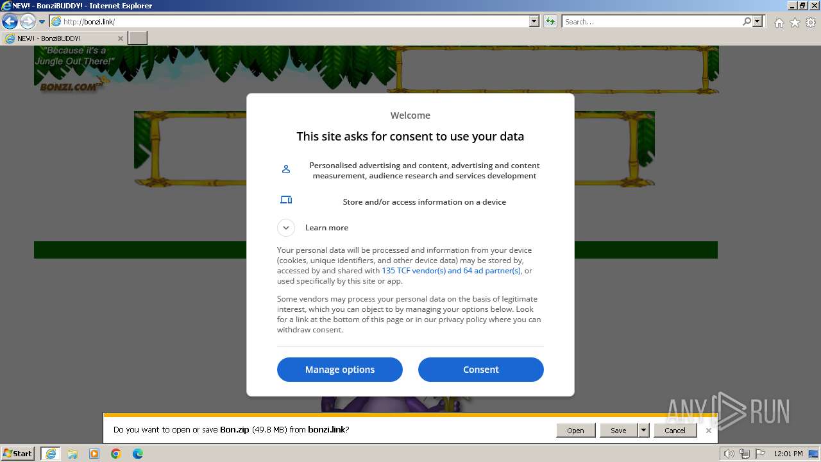The height and width of the screenshot is (462, 821).
Task: Expand the Learn more chevron
Action: [x=286, y=228]
